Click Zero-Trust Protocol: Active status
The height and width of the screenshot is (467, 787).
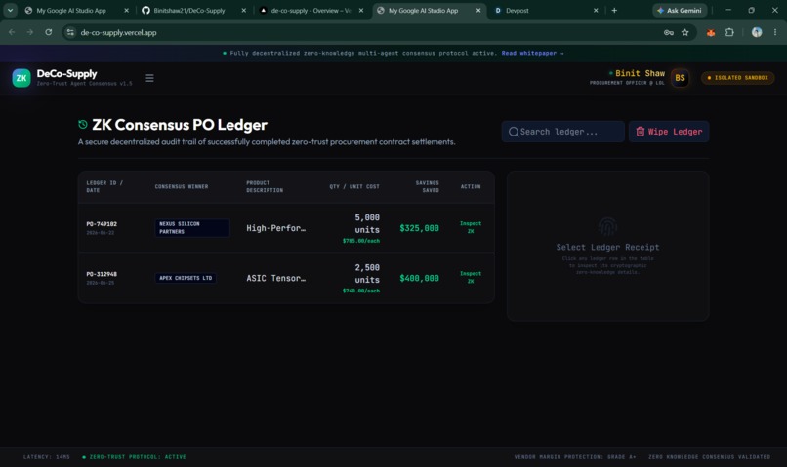pos(134,457)
